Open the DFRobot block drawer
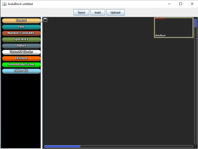The image size is (198, 149). pos(21,58)
